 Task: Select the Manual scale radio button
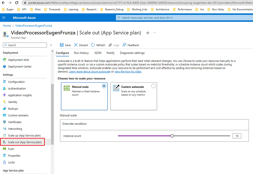[104, 86]
